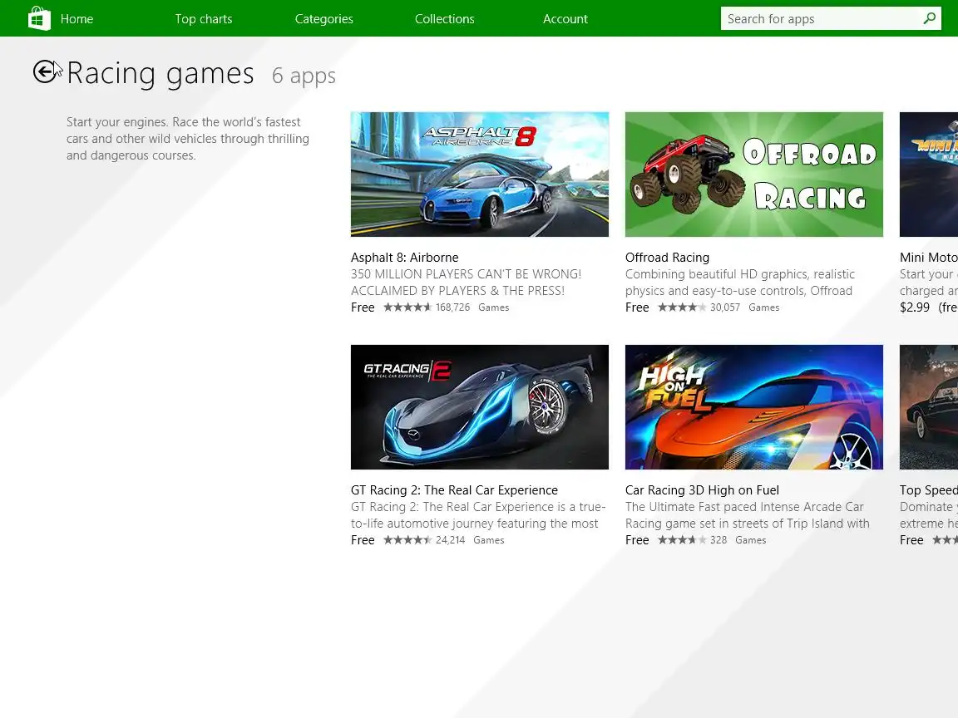Click GT Racing 2: The Real Car Experience title
Screen dimensions: 958x718
[x=454, y=490]
